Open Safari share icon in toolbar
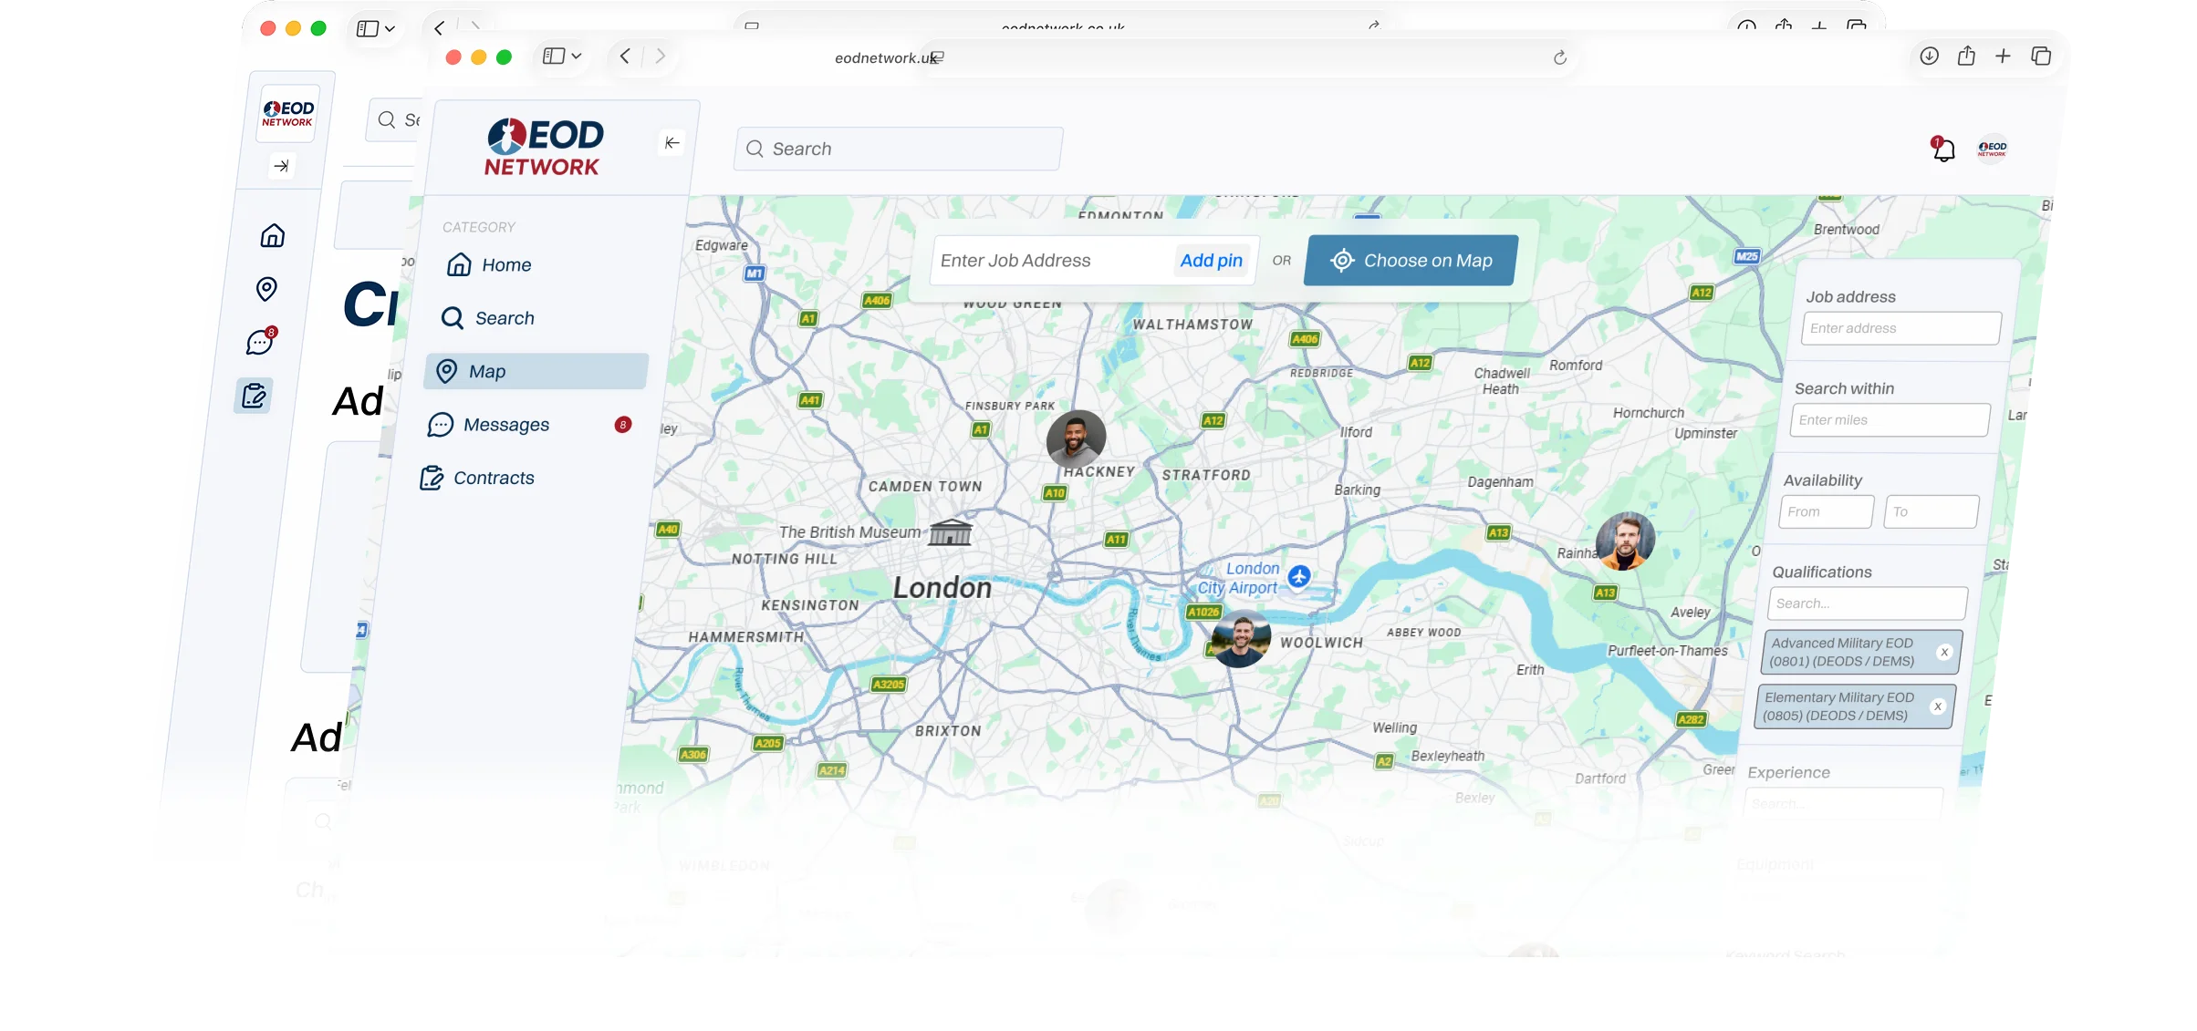The image size is (2197, 1031). [1966, 57]
